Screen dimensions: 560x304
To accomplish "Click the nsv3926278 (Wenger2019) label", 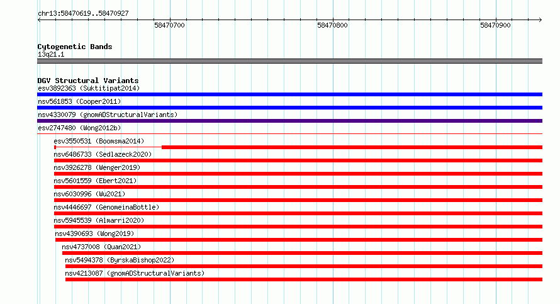I will (x=97, y=167).
